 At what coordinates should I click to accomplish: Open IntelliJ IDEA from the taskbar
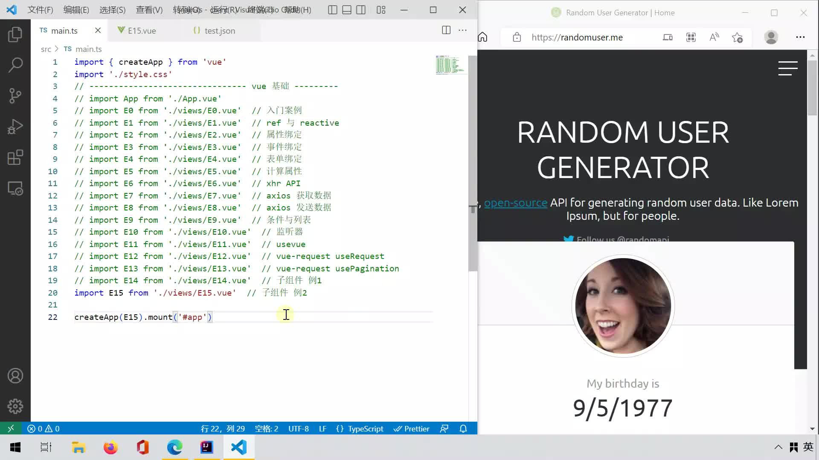pyautogui.click(x=207, y=447)
